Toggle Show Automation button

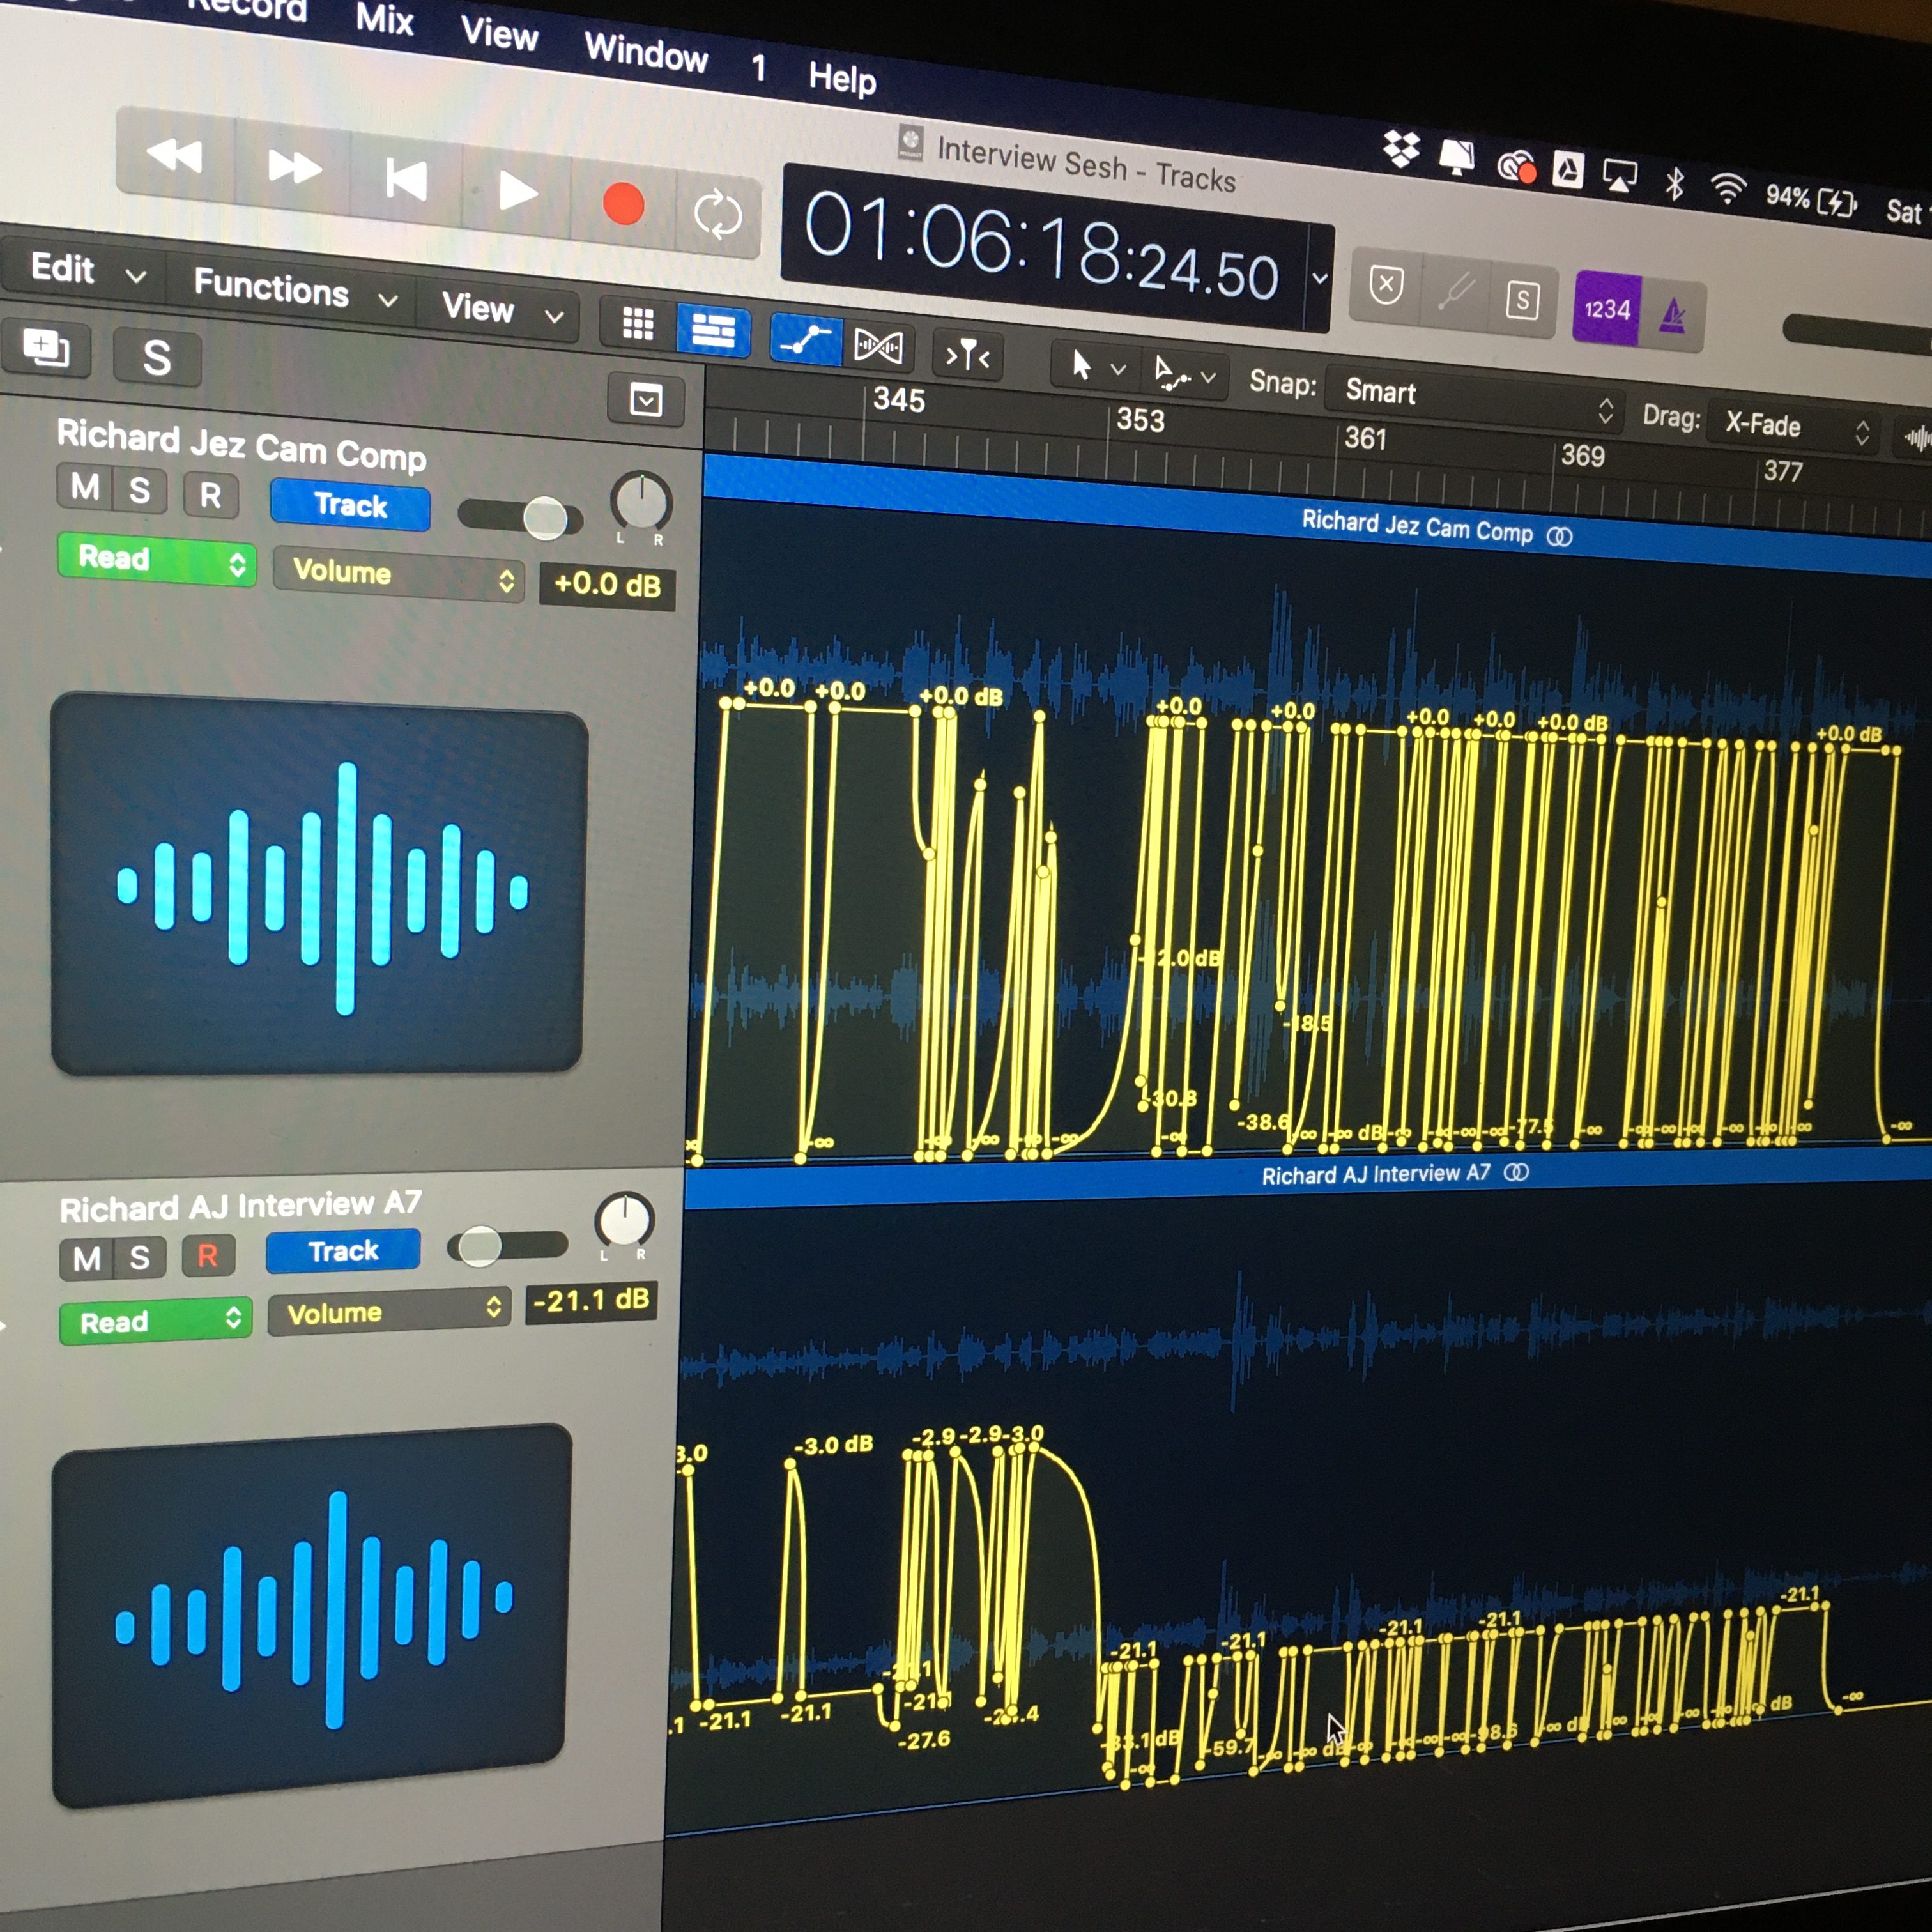pos(806,339)
